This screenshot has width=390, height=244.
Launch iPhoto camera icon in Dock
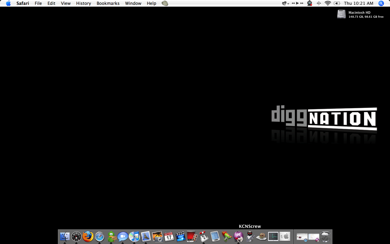[158, 236]
